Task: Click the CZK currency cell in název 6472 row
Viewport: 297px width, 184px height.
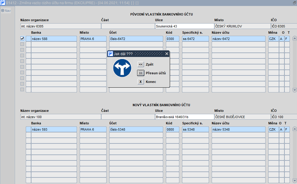Action: point(273,39)
